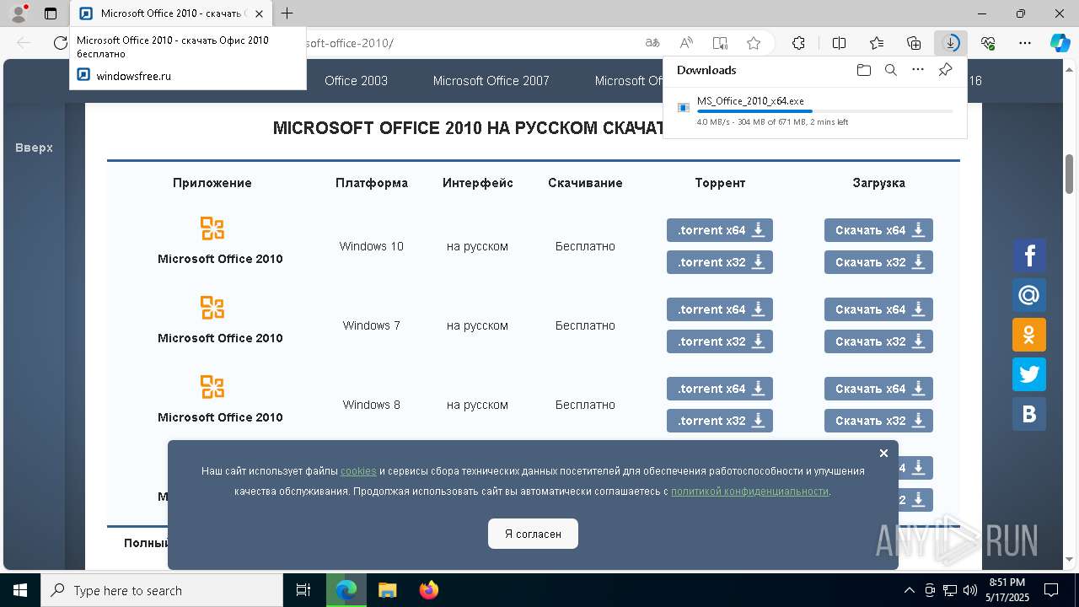Viewport: 1079px width, 607px height.
Task: Accept cookies with Я согласен button
Action: click(x=533, y=534)
